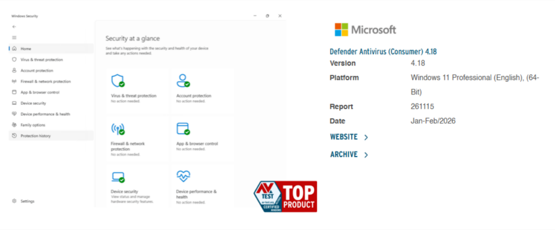Open the Account protection tile label
Screen dimensions: 555x230
point(193,96)
